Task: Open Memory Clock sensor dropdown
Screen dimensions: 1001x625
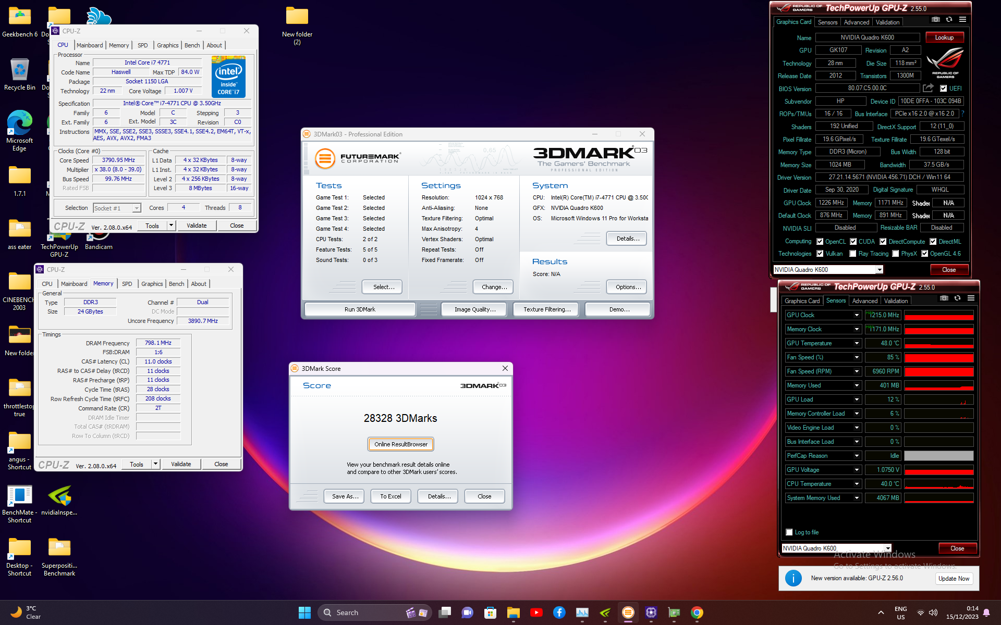Action: pos(857,329)
